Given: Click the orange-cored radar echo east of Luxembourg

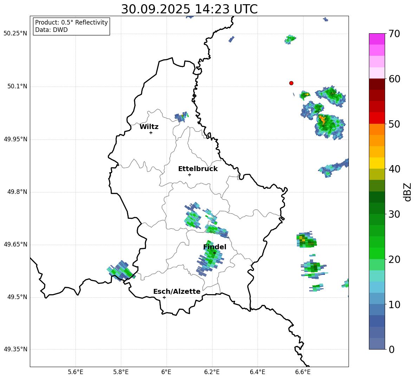Looking at the screenshot, I should click(x=327, y=124).
